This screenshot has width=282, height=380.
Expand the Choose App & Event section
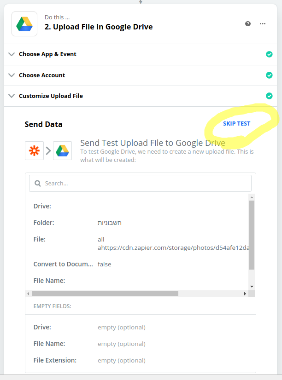[x=47, y=54]
